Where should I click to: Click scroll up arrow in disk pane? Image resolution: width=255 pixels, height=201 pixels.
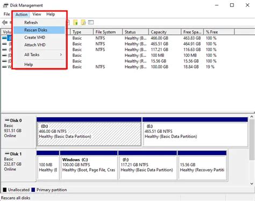point(252,117)
